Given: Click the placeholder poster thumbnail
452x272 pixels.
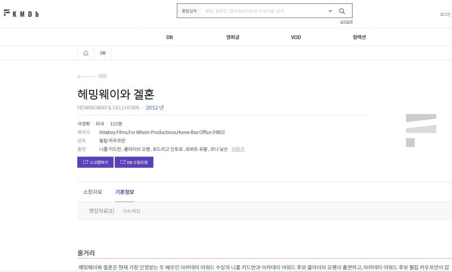Looking at the screenshot, I should point(421,131).
